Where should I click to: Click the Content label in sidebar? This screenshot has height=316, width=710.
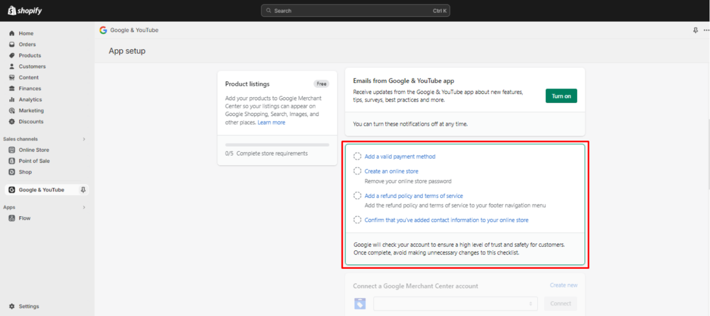29,78
